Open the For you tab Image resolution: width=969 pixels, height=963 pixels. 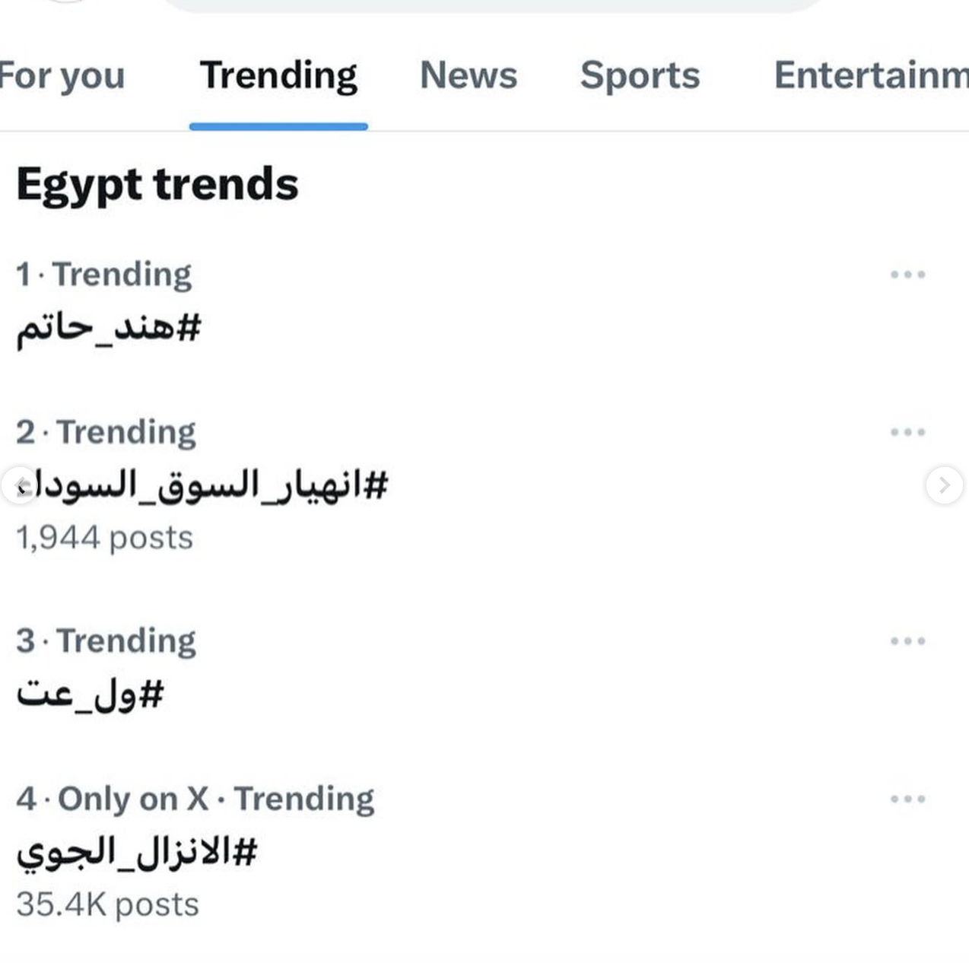coord(61,76)
